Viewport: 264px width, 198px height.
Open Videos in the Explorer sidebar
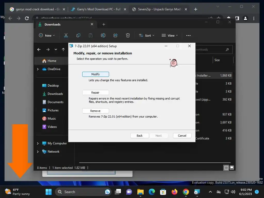coord(49,127)
